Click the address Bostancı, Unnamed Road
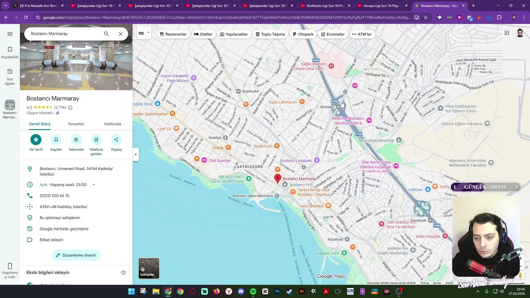This screenshot has width=530, height=298. coord(76,171)
